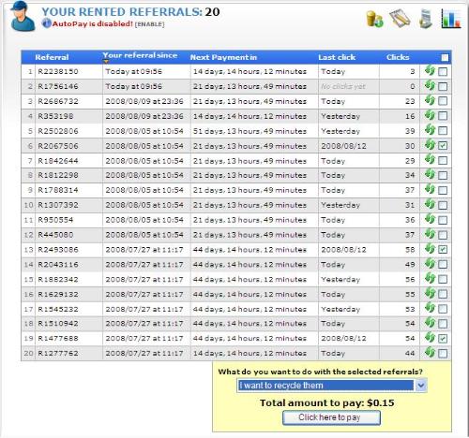This screenshot has width=469, height=438.
Task: Check the box for referral R2043116
Action: click(x=443, y=265)
